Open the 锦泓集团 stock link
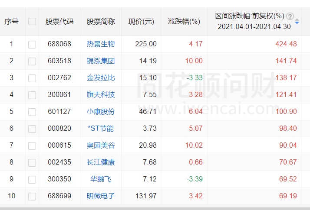 click(x=101, y=61)
